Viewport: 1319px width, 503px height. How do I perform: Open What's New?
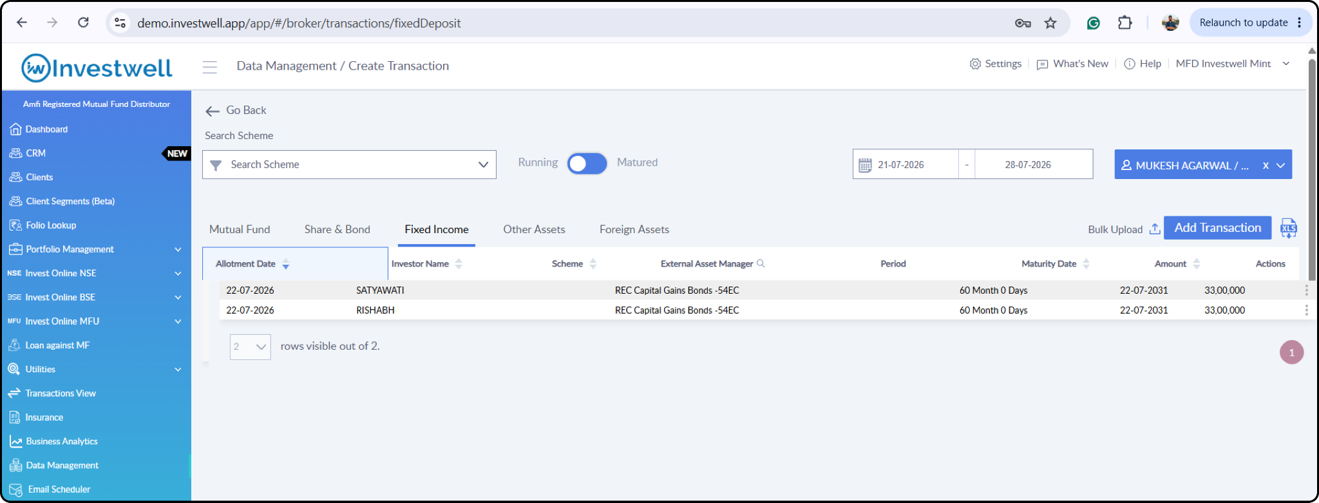[1073, 64]
